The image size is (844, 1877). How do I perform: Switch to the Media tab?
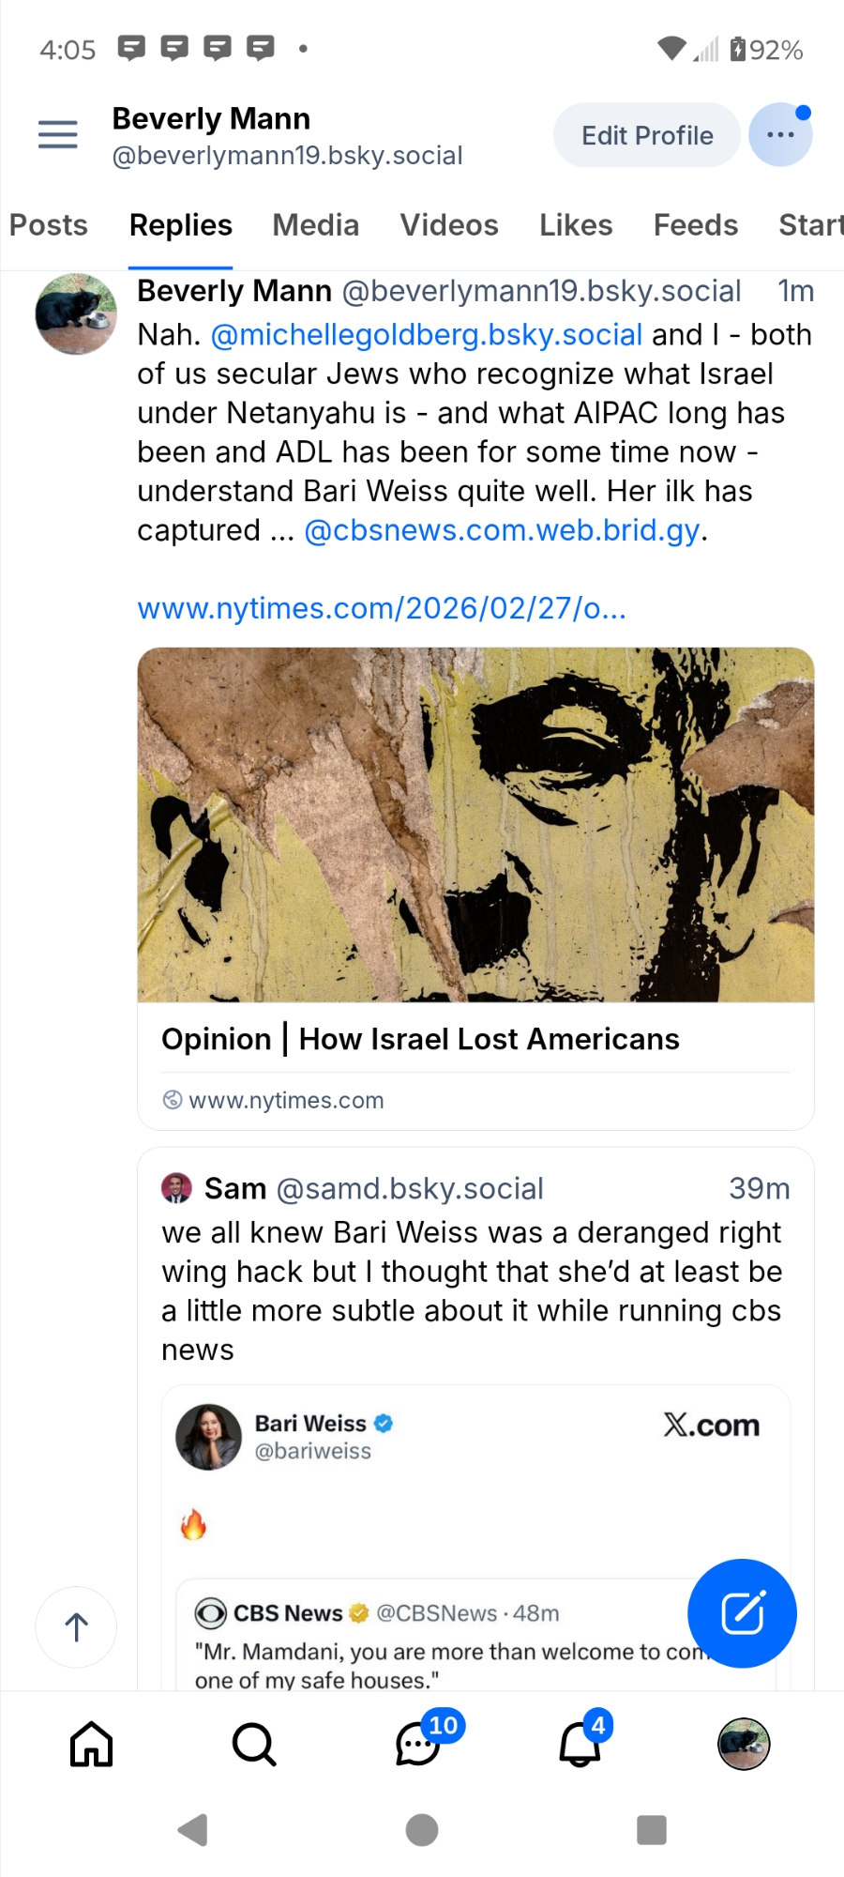pos(316,225)
